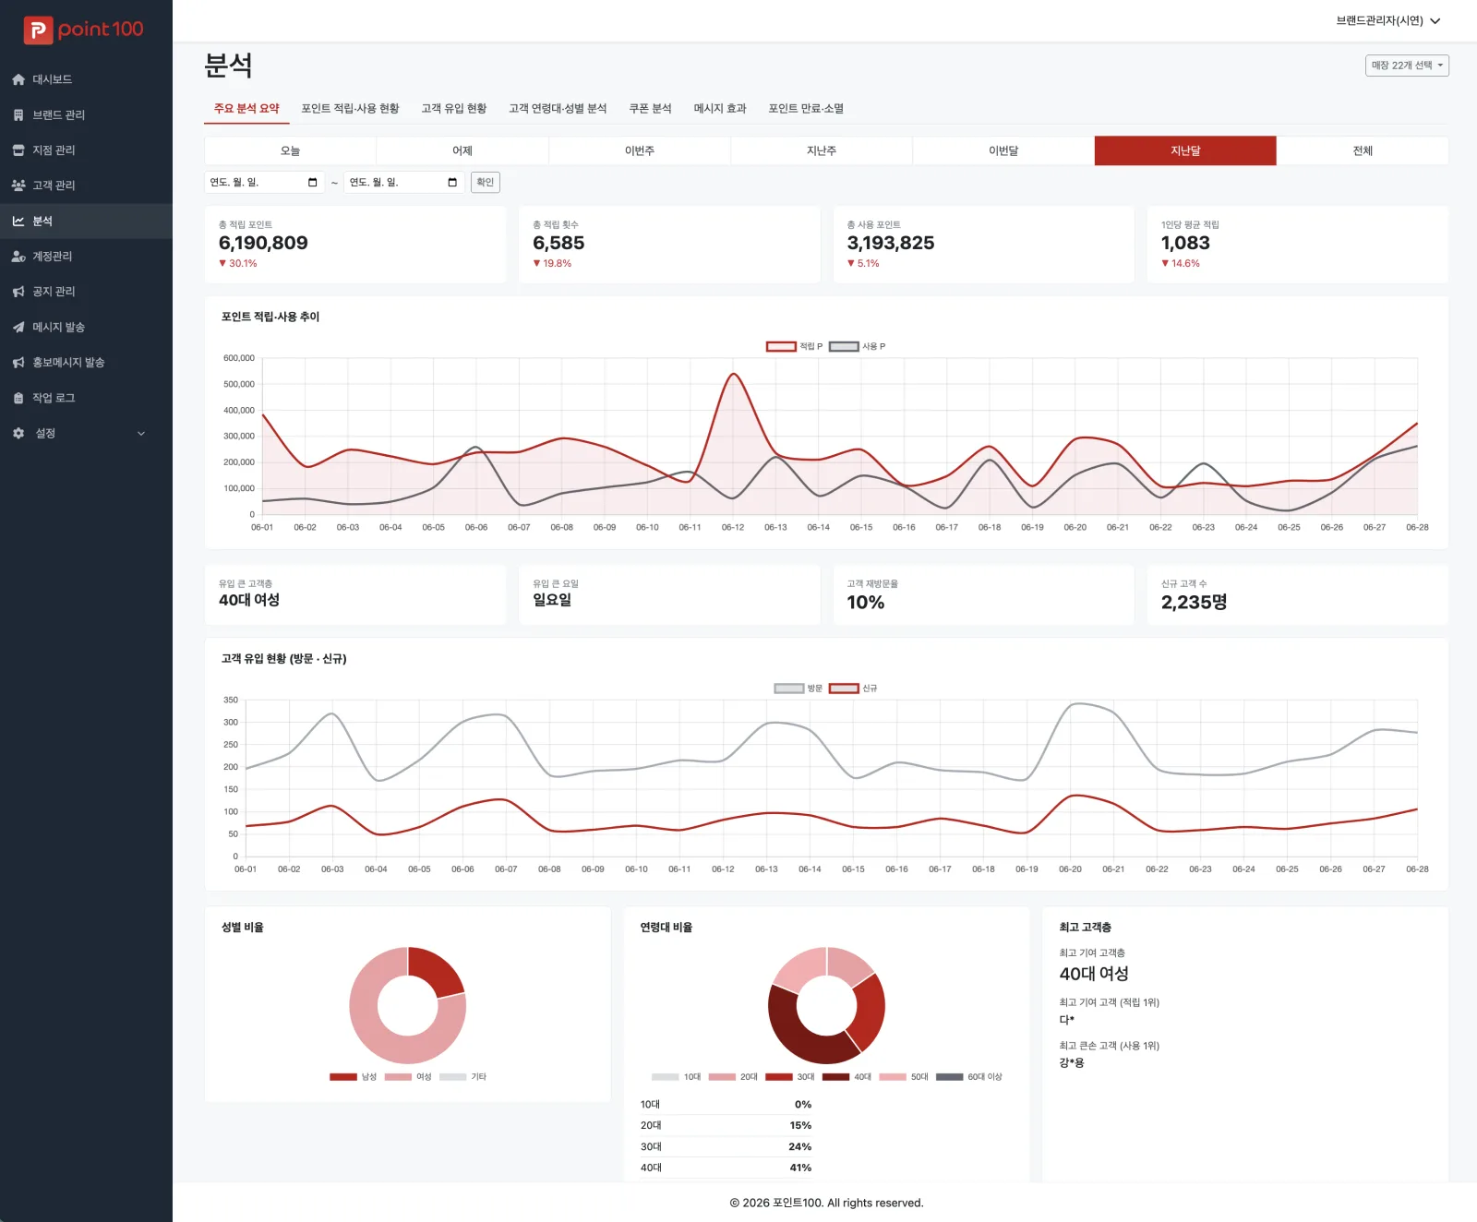Open the work log clipboard icon
The width and height of the screenshot is (1477, 1222).
(x=18, y=398)
